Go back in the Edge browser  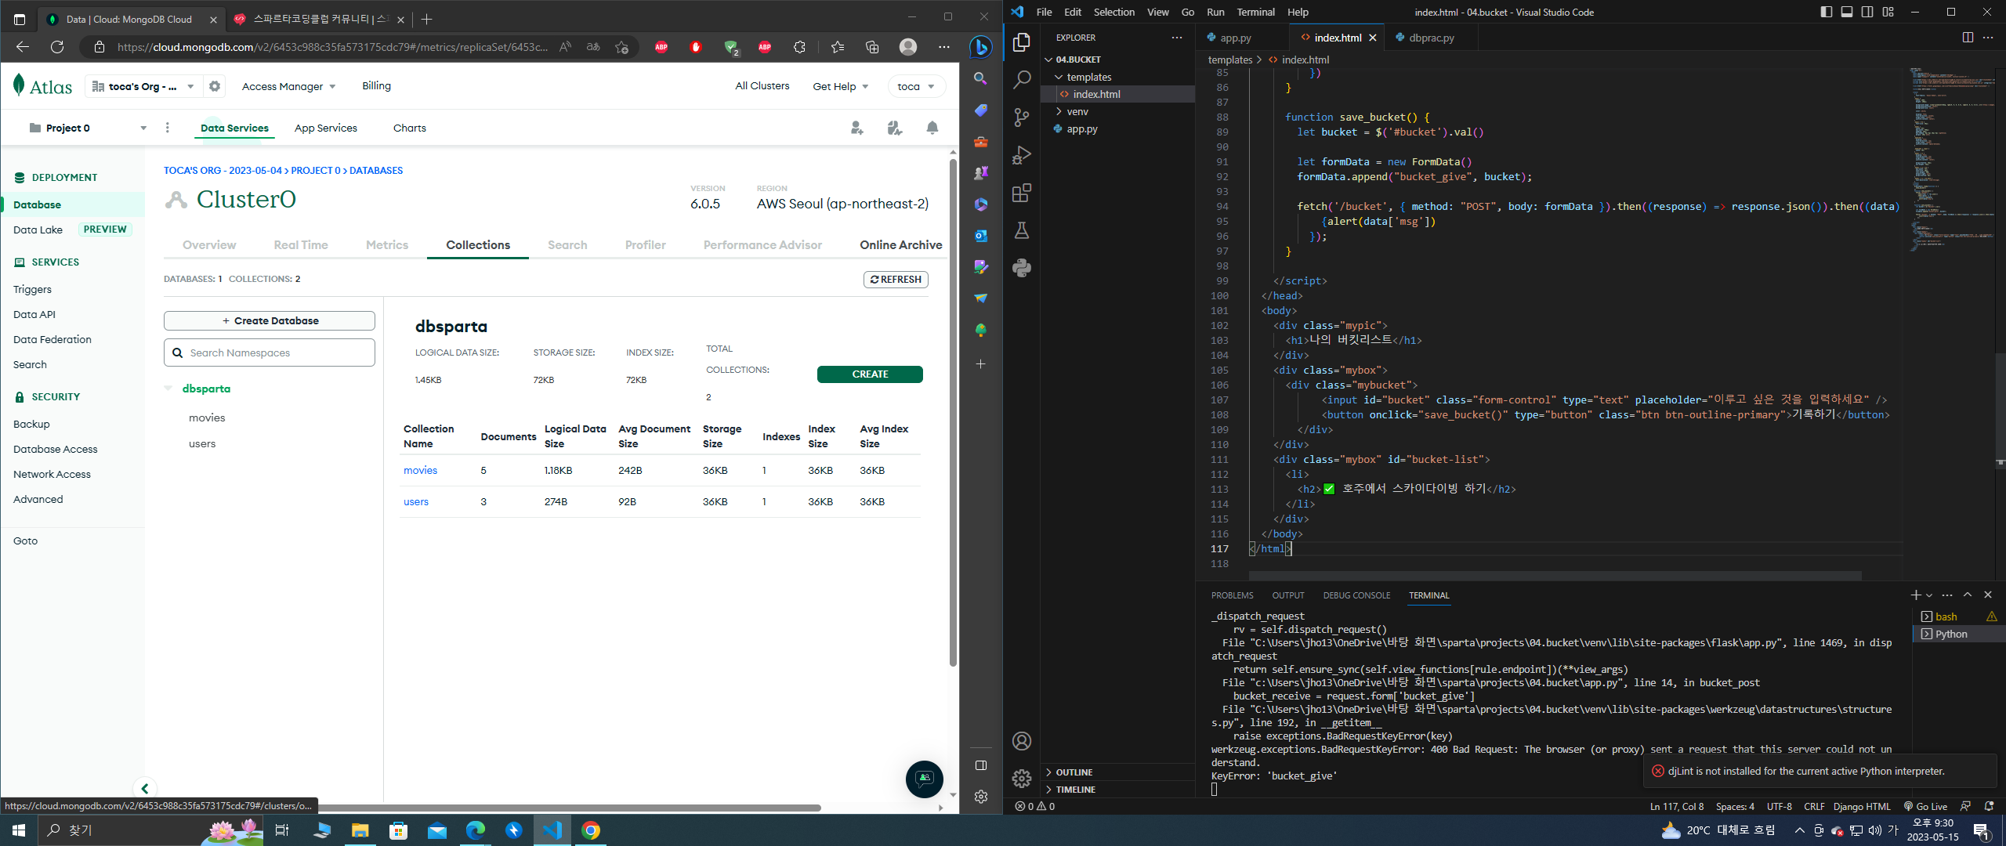(x=23, y=47)
